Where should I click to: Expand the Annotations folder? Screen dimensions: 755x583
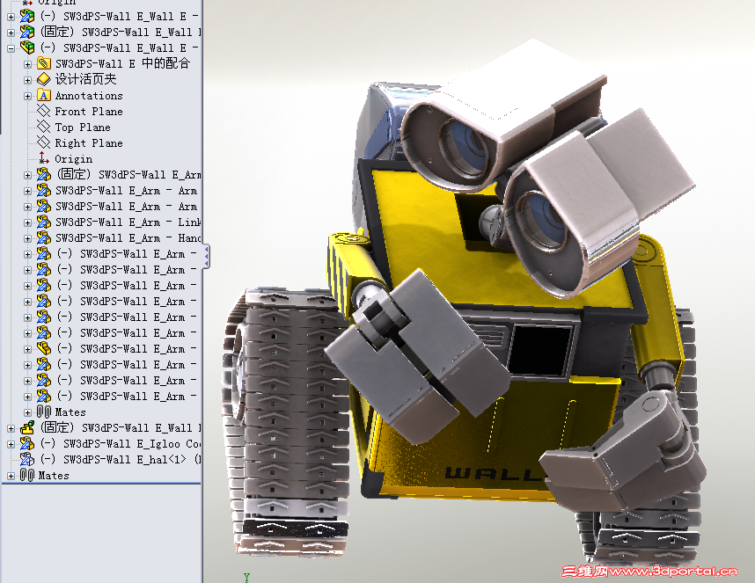pos(28,96)
